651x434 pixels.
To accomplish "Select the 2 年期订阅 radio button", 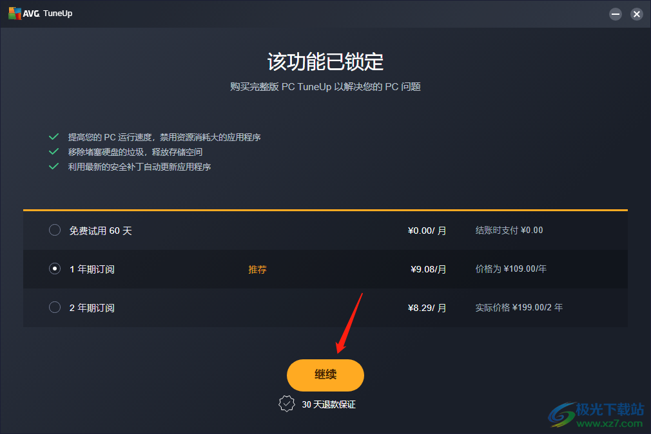I will 55,307.
